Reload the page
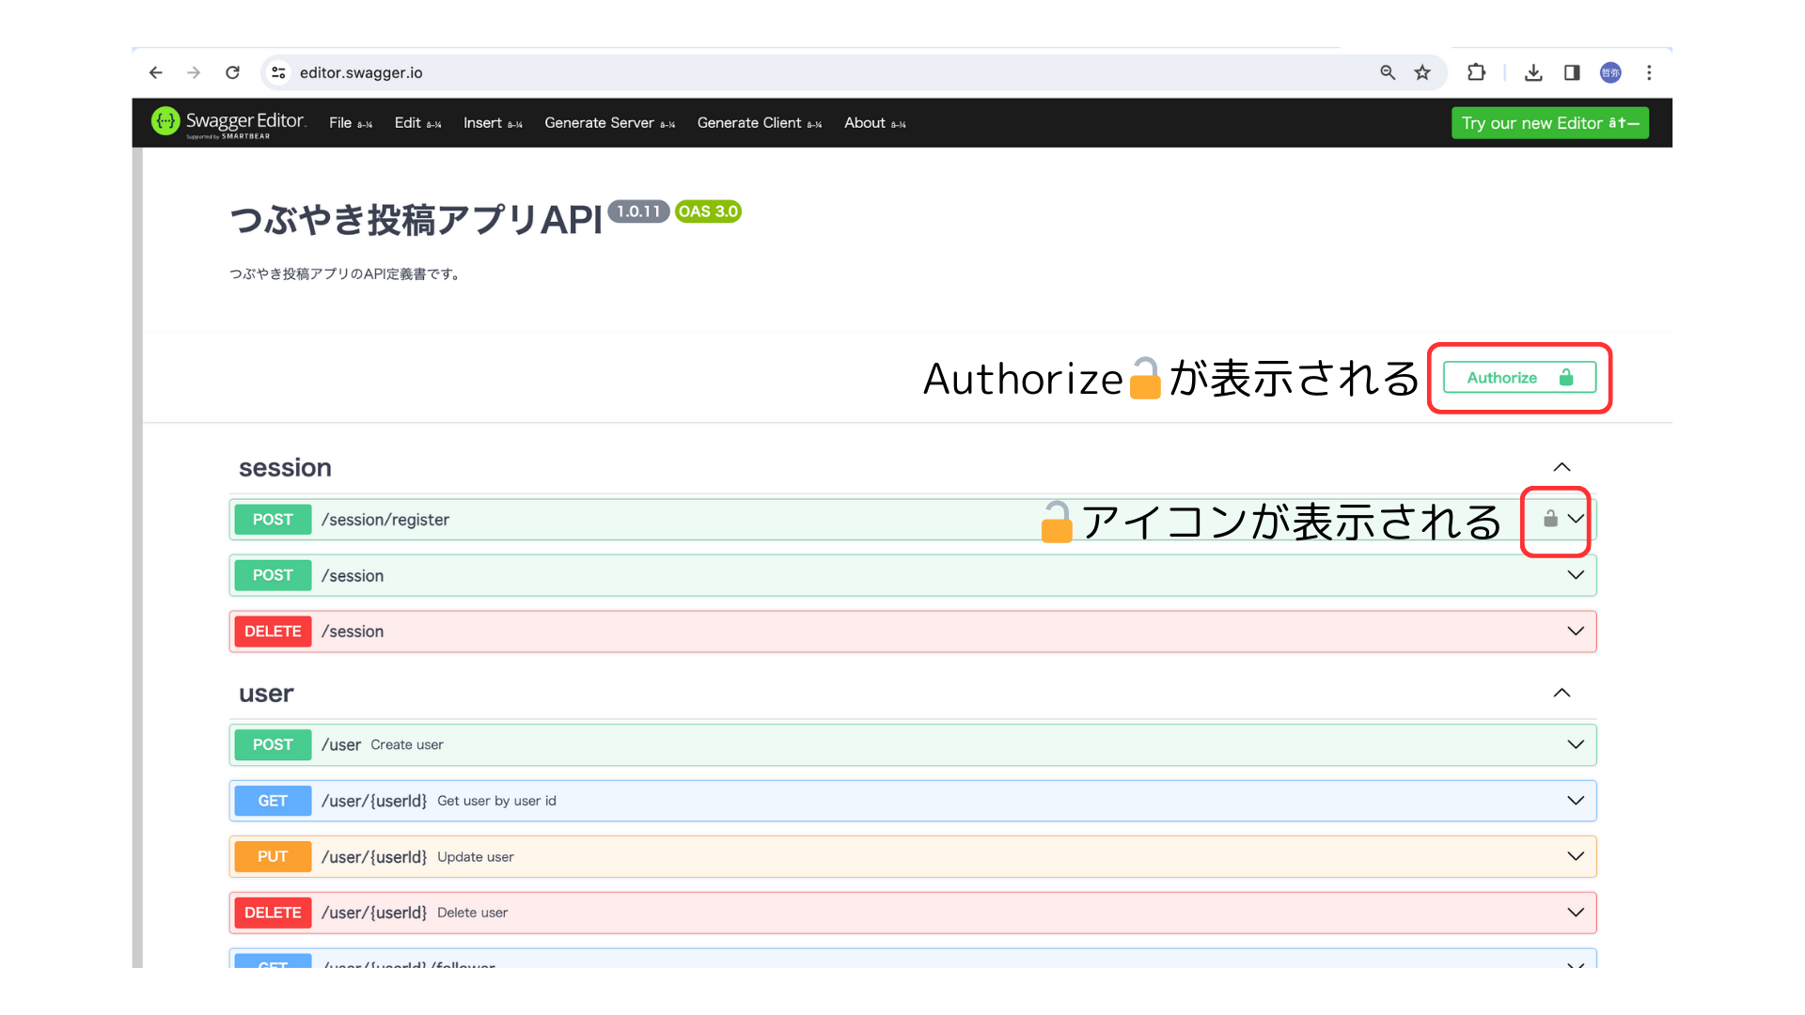 point(232,72)
